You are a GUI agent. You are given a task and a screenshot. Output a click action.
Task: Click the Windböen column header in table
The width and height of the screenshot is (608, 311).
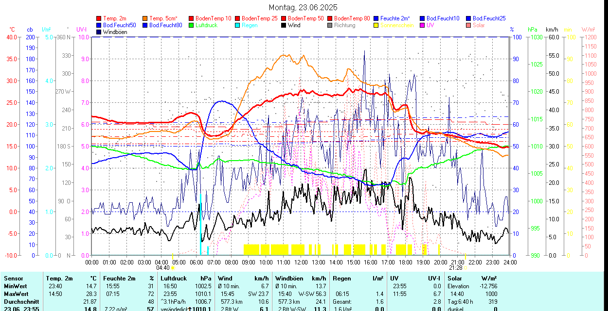click(x=290, y=278)
